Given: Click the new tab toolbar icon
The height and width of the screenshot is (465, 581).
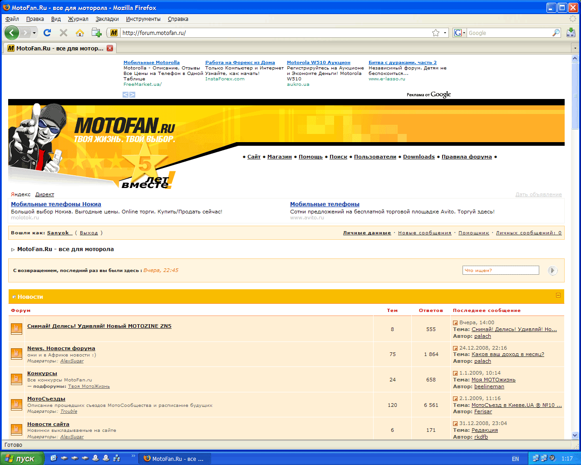Looking at the screenshot, I should [96, 33].
